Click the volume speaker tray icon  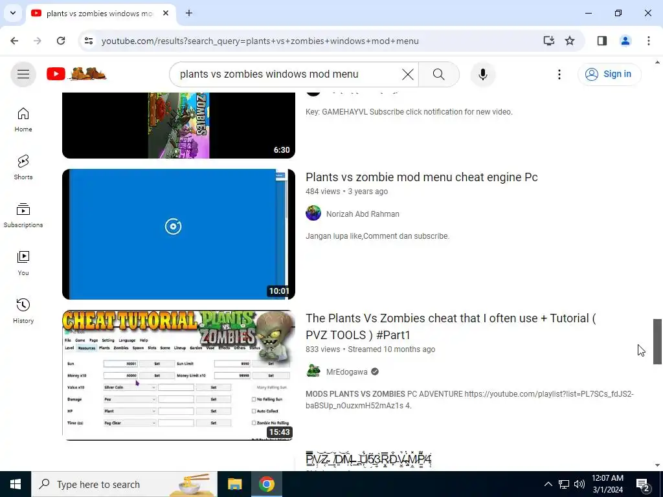click(x=579, y=484)
